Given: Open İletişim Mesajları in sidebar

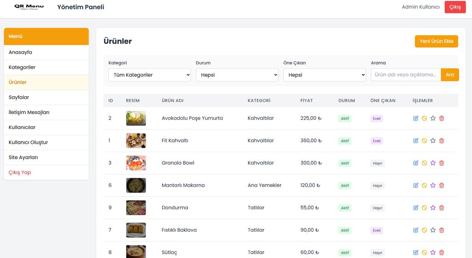Looking at the screenshot, I should coord(47,112).
